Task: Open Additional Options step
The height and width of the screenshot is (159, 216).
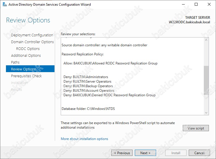Action: click(26, 56)
